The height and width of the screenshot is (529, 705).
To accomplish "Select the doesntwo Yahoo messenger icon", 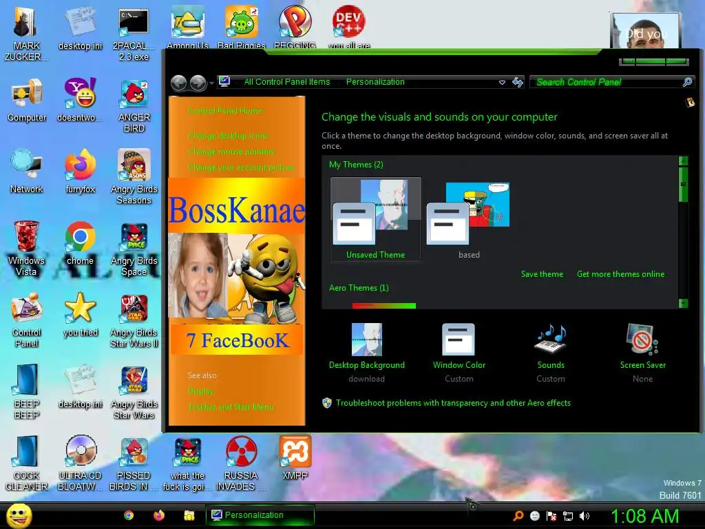I will click(x=81, y=100).
